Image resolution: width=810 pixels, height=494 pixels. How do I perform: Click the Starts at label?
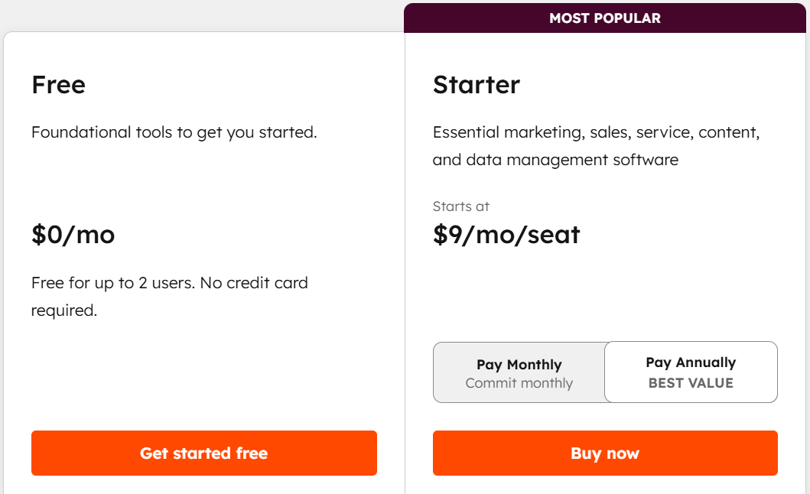pos(460,206)
